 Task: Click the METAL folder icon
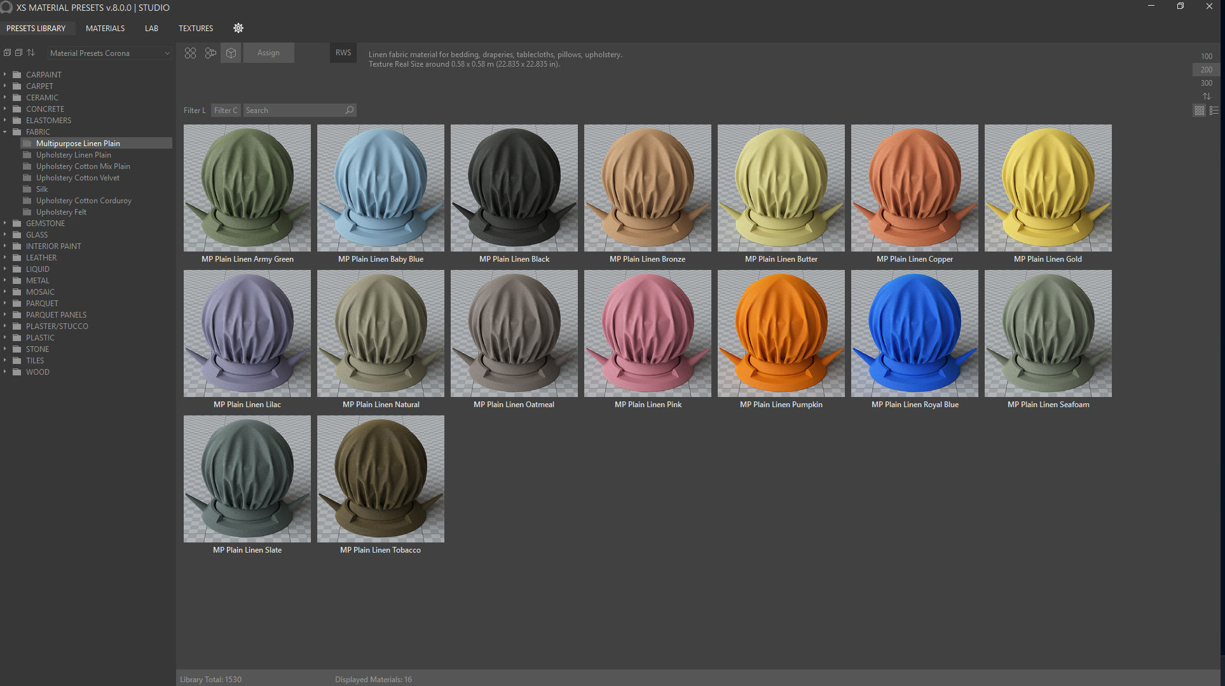pyautogui.click(x=17, y=280)
